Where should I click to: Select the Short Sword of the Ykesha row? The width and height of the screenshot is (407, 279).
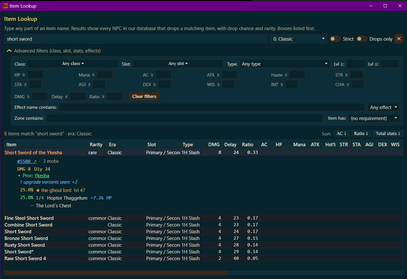click(x=204, y=153)
